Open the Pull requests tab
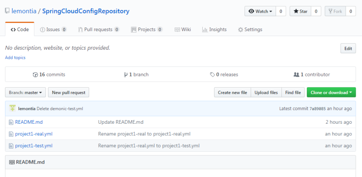This screenshot has height=177, width=362. (99, 29)
